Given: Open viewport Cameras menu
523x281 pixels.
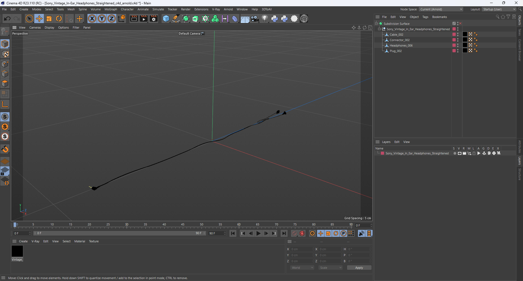Looking at the screenshot, I should [x=35, y=28].
